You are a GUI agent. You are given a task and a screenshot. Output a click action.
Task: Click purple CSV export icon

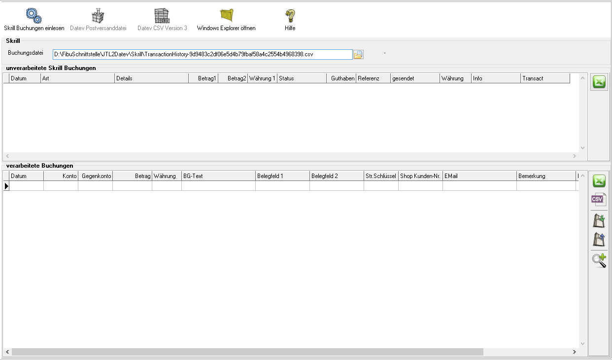coord(599,200)
